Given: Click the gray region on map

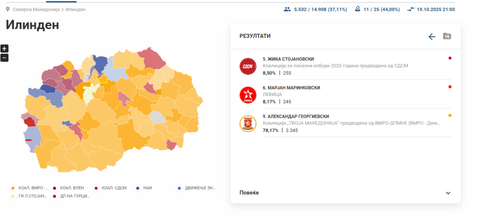Looking at the screenshot, I should pyautogui.click(x=158, y=117).
